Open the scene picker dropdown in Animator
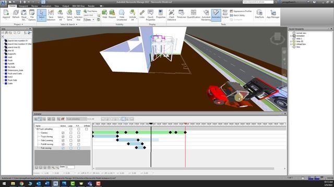This screenshot has height=187, width=334. [76, 119]
